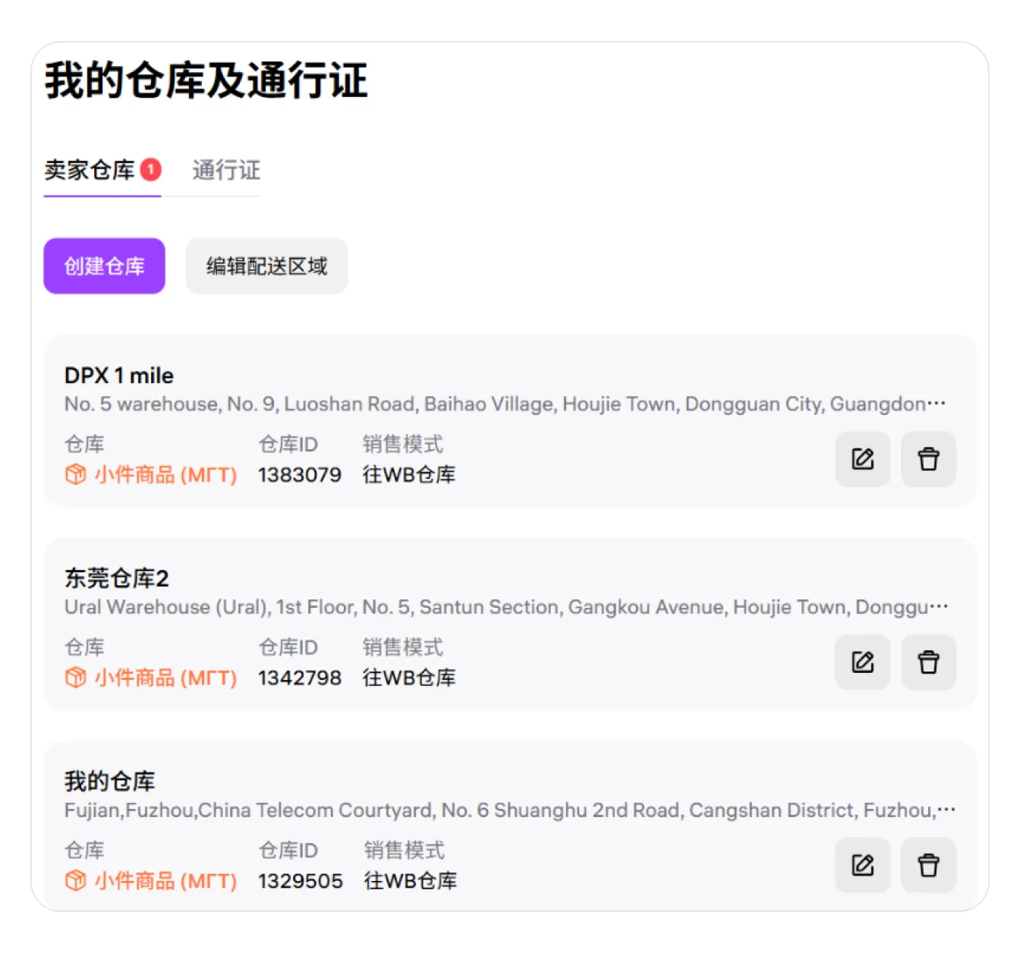
Task: Click the delete trash icon for 我的仓库
Action: [928, 865]
